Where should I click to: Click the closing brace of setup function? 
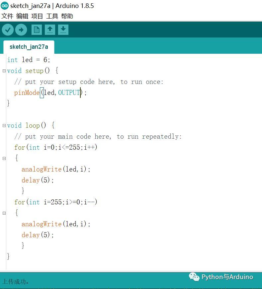point(8,103)
